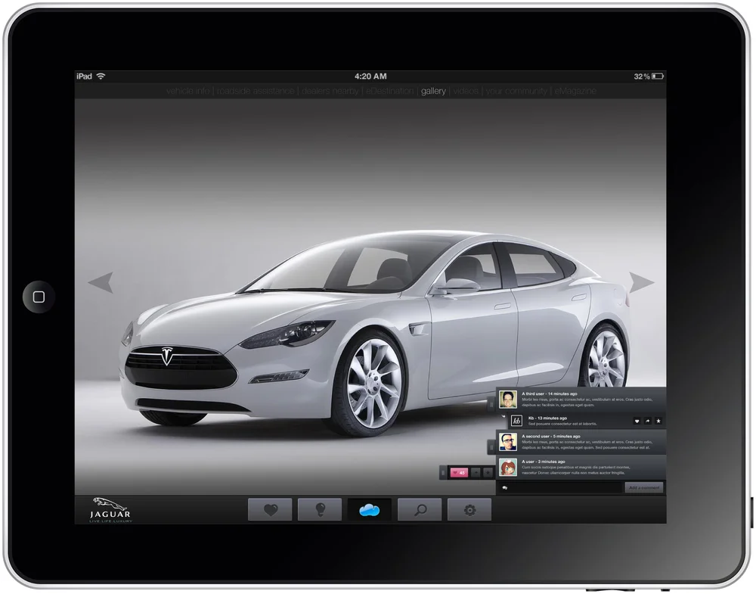Image resolution: width=756 pixels, height=594 pixels.
Task: Click the reply arrow icon before Kb comment
Action: click(503, 416)
